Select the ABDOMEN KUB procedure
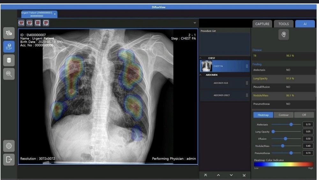The width and height of the screenshot is (319, 180). [225, 83]
